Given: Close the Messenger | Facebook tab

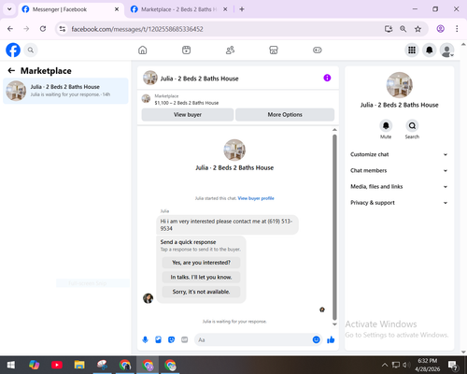Looking at the screenshot, I should tap(117, 9).
